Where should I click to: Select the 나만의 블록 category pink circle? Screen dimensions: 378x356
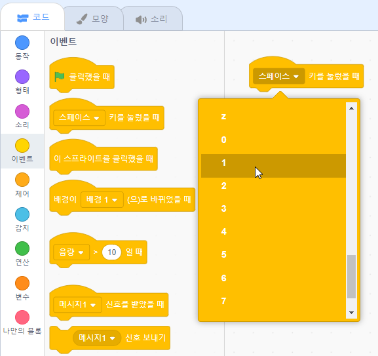(22, 317)
